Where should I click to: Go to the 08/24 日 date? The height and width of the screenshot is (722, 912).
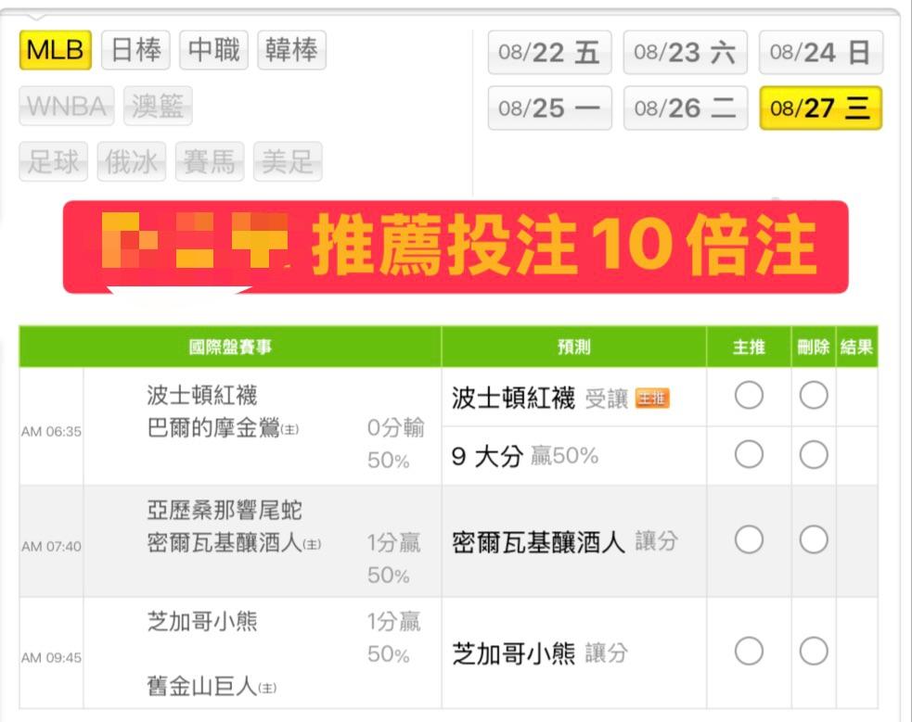tap(821, 52)
